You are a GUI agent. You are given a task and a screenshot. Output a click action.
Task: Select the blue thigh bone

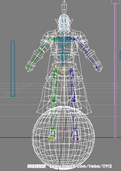pos(73,84)
